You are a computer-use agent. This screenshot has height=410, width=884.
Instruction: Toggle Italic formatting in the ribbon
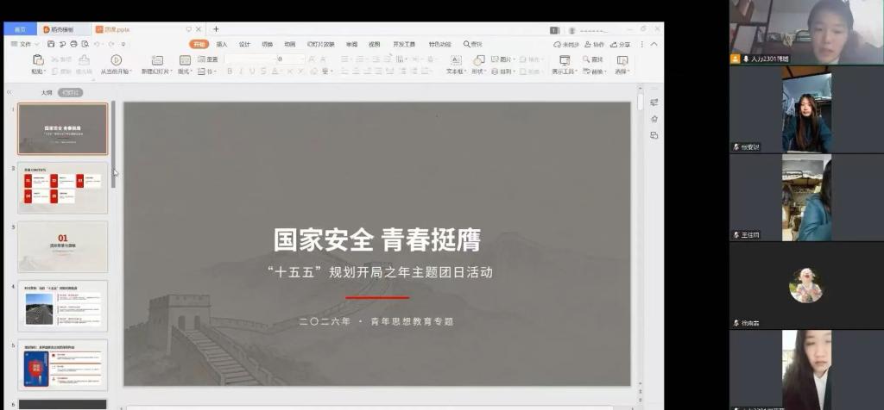point(242,71)
